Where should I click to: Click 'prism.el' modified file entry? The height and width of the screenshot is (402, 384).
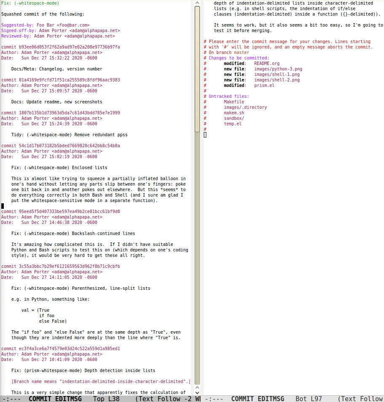click(264, 85)
